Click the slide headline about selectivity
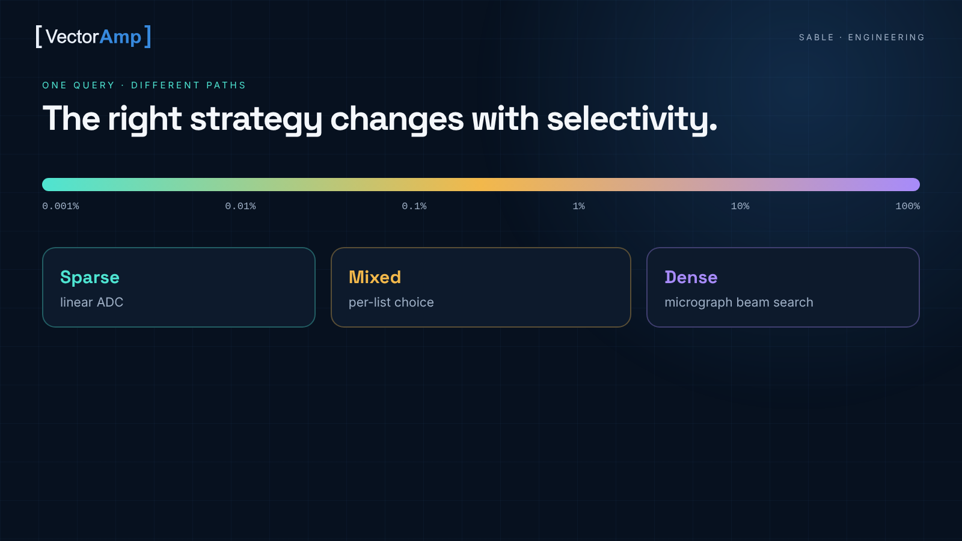Viewport: 962px width, 541px height. pyautogui.click(x=380, y=119)
